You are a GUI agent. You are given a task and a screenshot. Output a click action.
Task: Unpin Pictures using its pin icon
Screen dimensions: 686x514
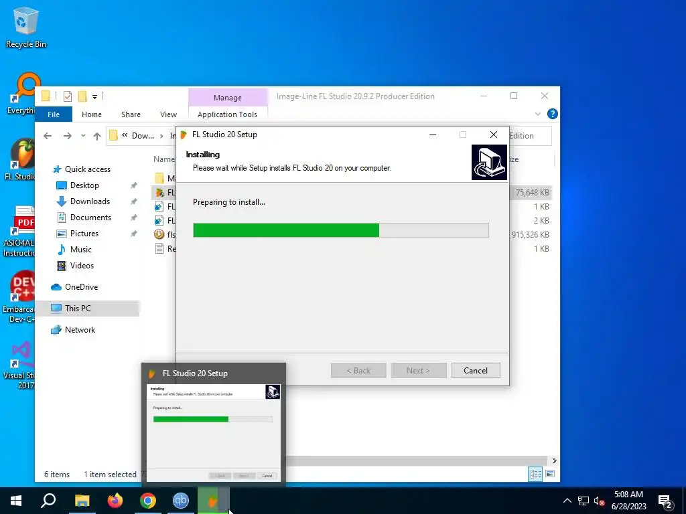133,234
